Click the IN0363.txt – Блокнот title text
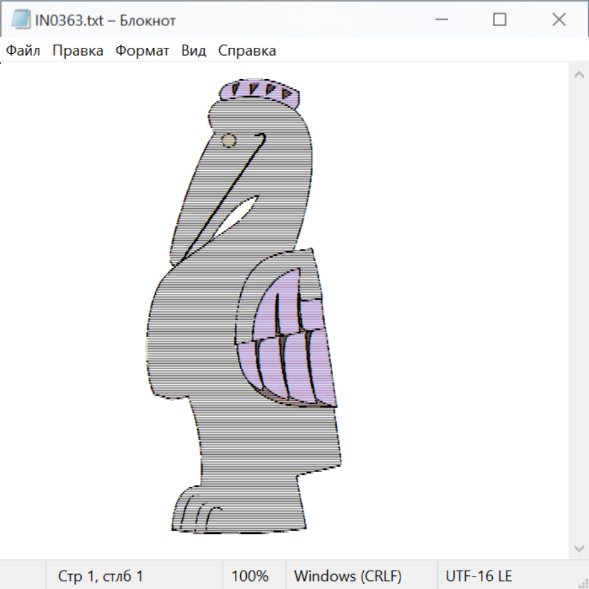The height and width of the screenshot is (589, 589). 105,20
